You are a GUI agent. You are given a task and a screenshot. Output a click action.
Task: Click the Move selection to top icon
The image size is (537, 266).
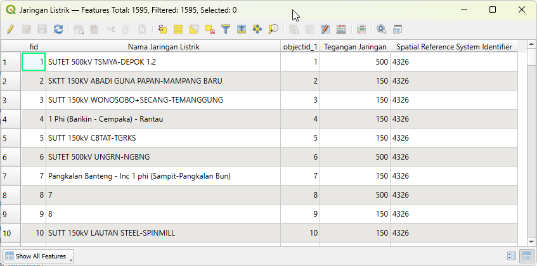pos(242,29)
